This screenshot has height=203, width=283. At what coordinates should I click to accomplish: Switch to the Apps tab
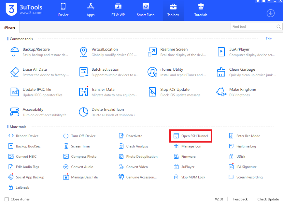(91, 11)
